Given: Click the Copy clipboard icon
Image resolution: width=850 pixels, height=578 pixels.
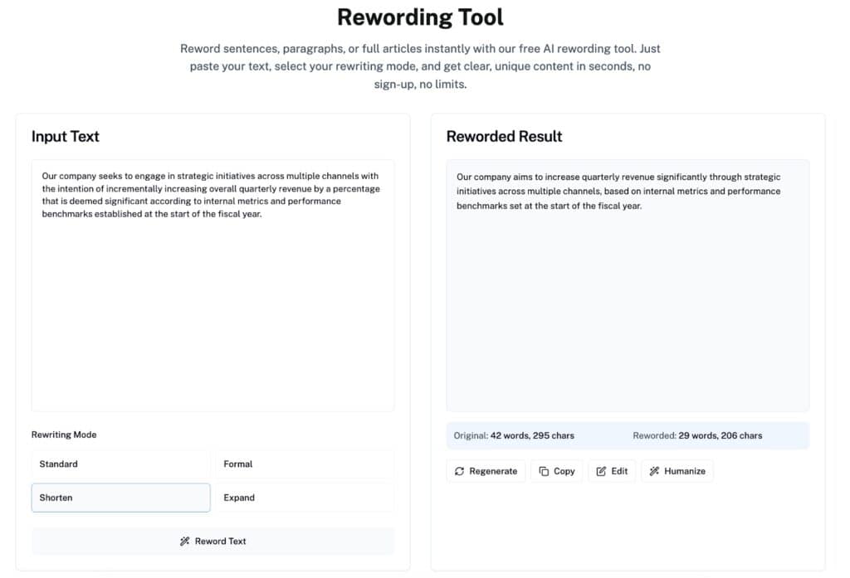Looking at the screenshot, I should click(544, 471).
